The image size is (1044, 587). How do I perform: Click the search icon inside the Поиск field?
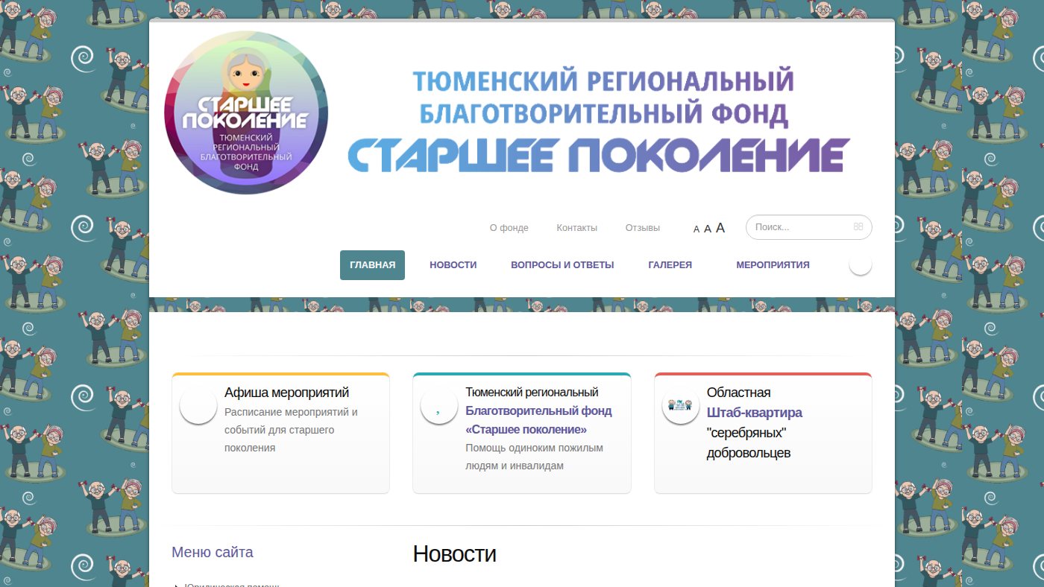pos(858,227)
